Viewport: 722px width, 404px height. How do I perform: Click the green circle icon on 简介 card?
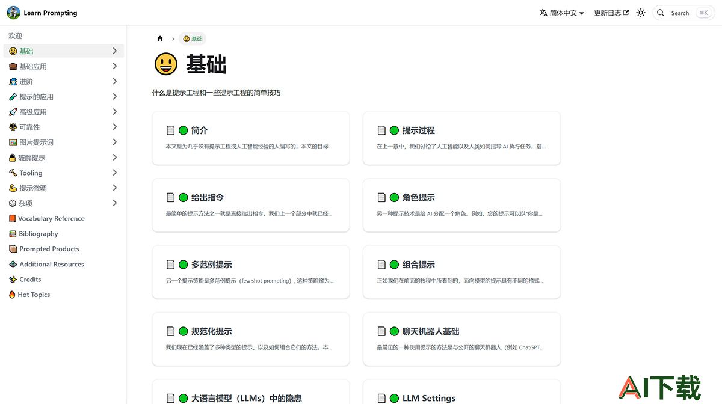click(184, 130)
